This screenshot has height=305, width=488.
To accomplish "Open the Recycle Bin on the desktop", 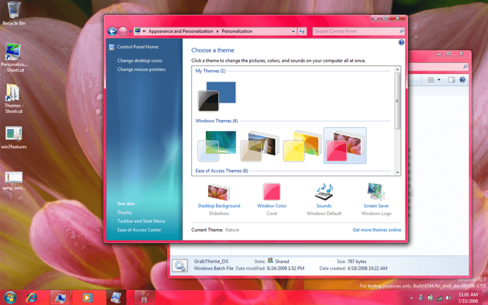I will (14, 10).
